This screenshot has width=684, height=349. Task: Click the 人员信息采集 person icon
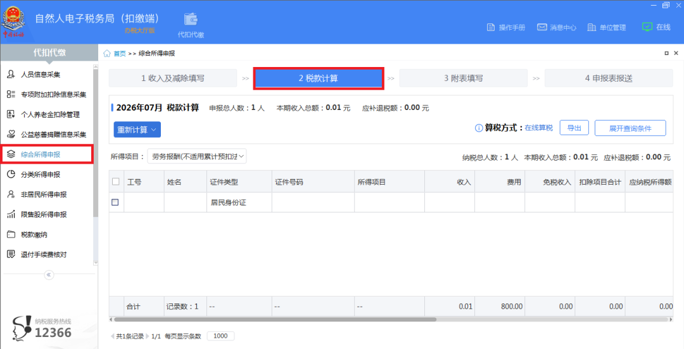(x=11, y=75)
